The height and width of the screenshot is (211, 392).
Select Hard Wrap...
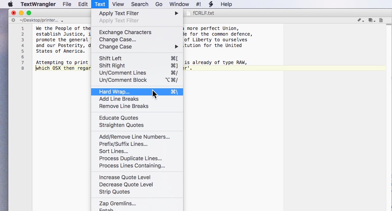tap(137, 92)
